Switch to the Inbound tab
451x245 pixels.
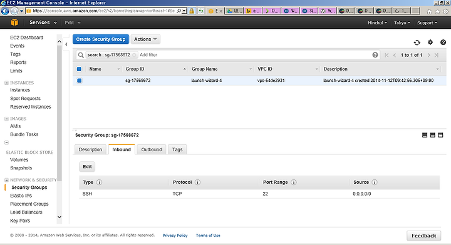pos(122,149)
